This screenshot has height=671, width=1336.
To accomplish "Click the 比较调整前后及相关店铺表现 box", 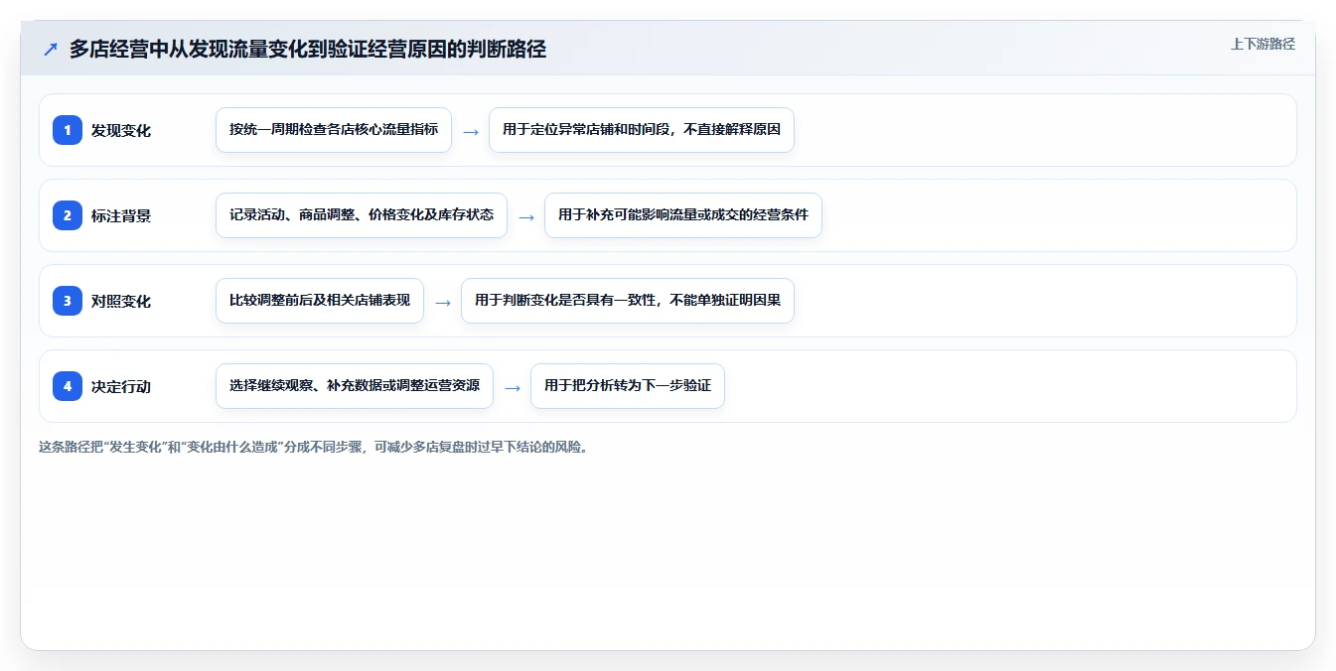I will pyautogui.click(x=320, y=301).
